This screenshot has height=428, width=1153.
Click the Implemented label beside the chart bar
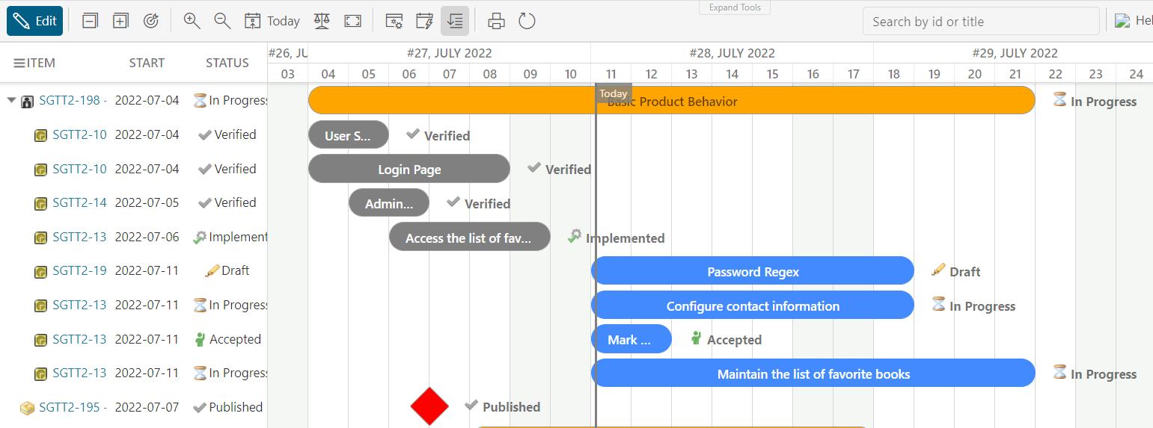[626, 238]
